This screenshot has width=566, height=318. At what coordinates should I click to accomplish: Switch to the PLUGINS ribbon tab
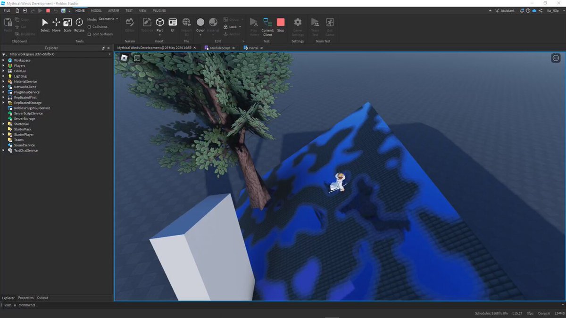coord(159,10)
